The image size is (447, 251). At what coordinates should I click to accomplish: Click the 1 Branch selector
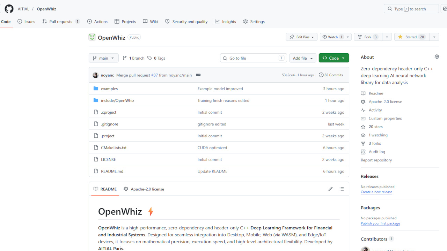coord(133,58)
